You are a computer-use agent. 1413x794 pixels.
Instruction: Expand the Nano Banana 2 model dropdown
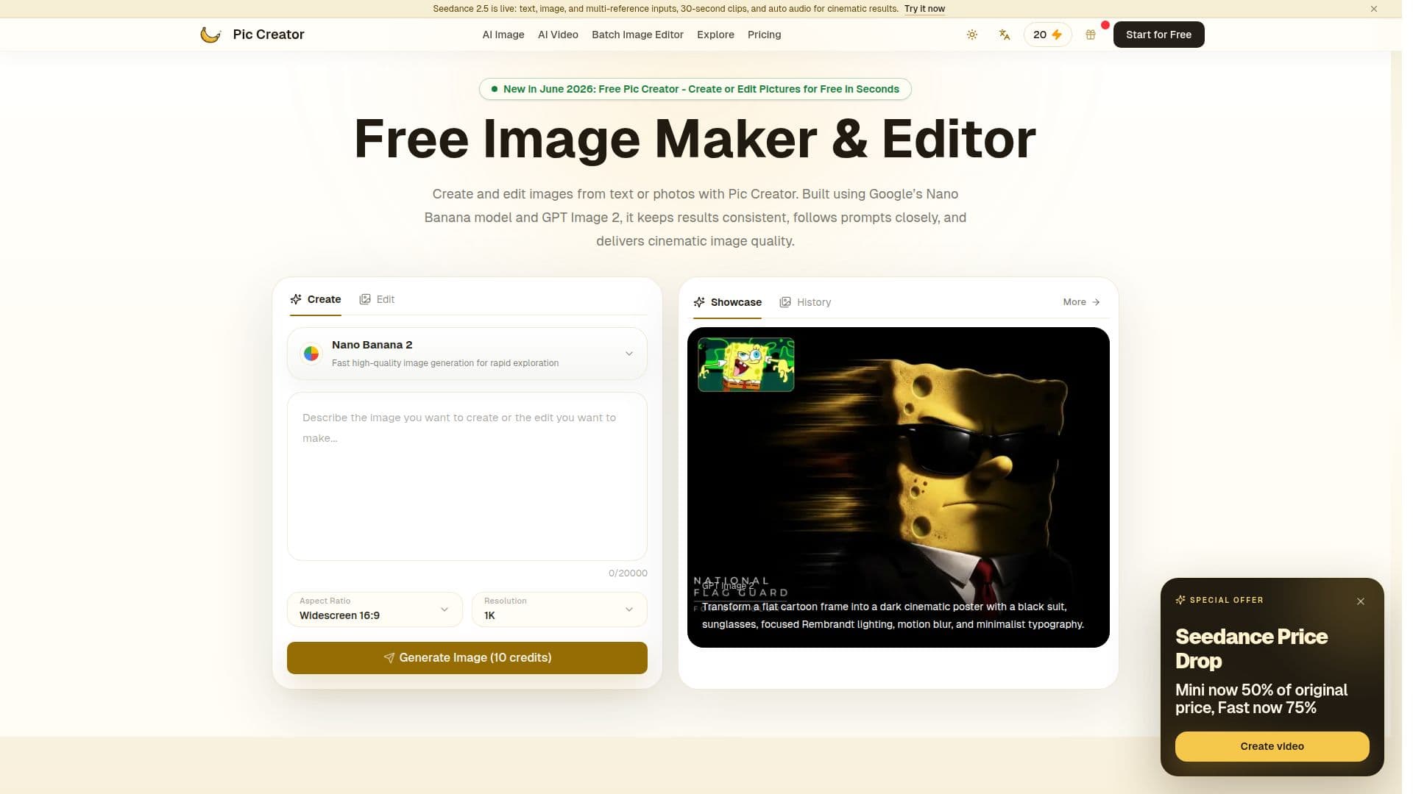[467, 354]
